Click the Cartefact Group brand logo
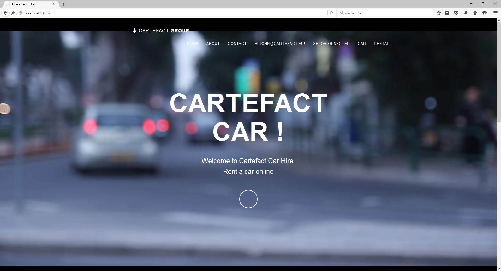 tap(161, 31)
